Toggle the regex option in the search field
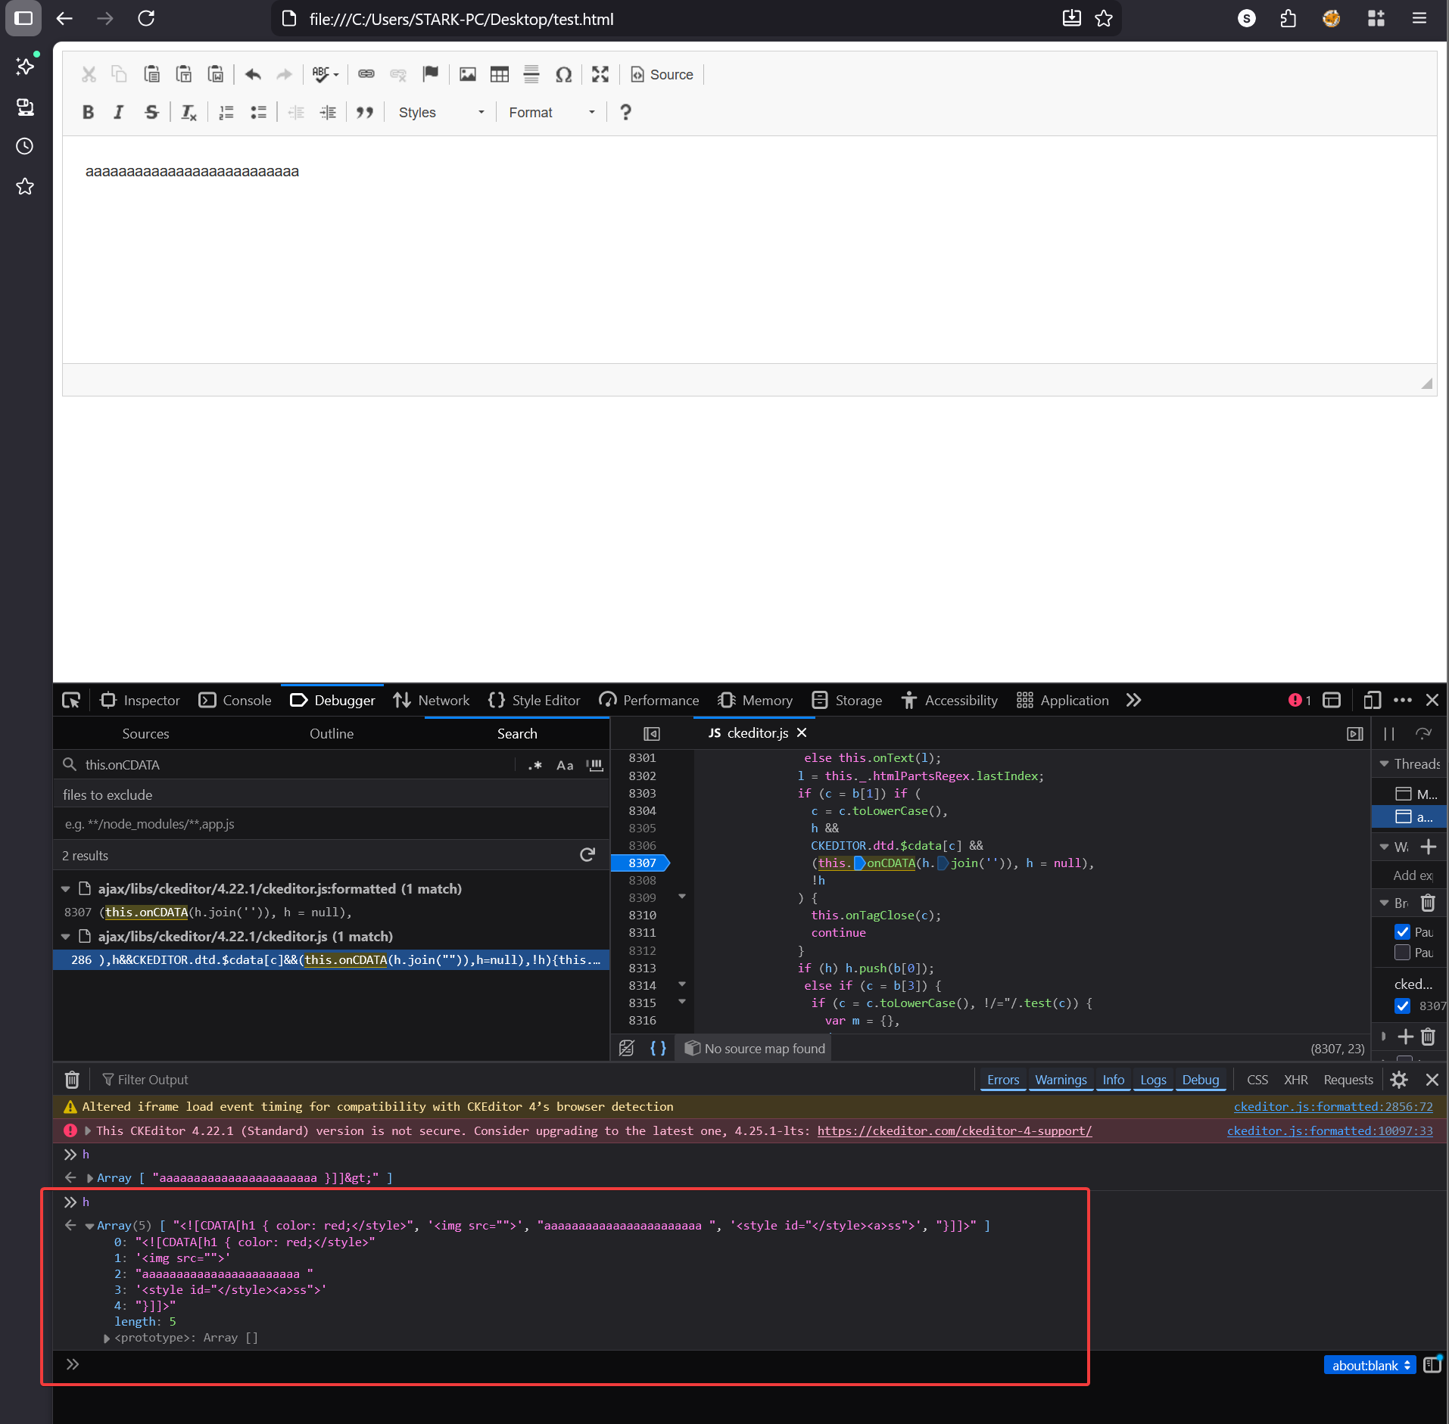The height and width of the screenshot is (1424, 1449). point(535,765)
